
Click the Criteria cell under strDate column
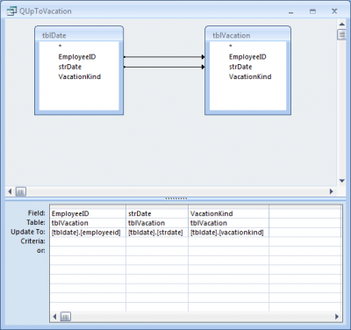click(x=157, y=241)
